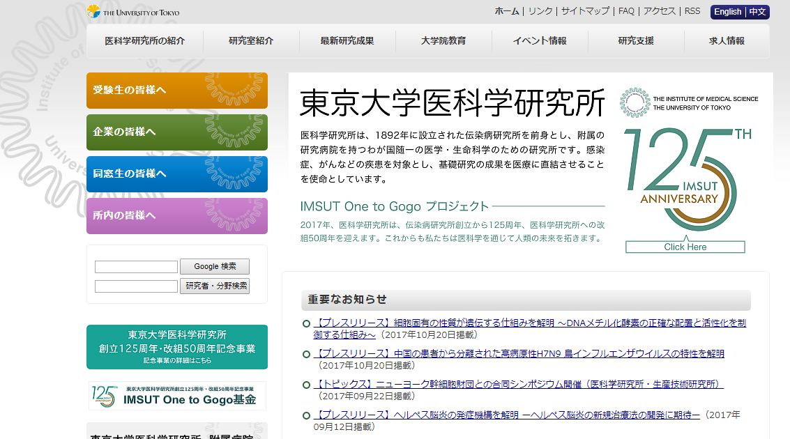Viewport: 790px width, 439px height.
Task: Open 研究支援 menu
Action: click(636, 41)
